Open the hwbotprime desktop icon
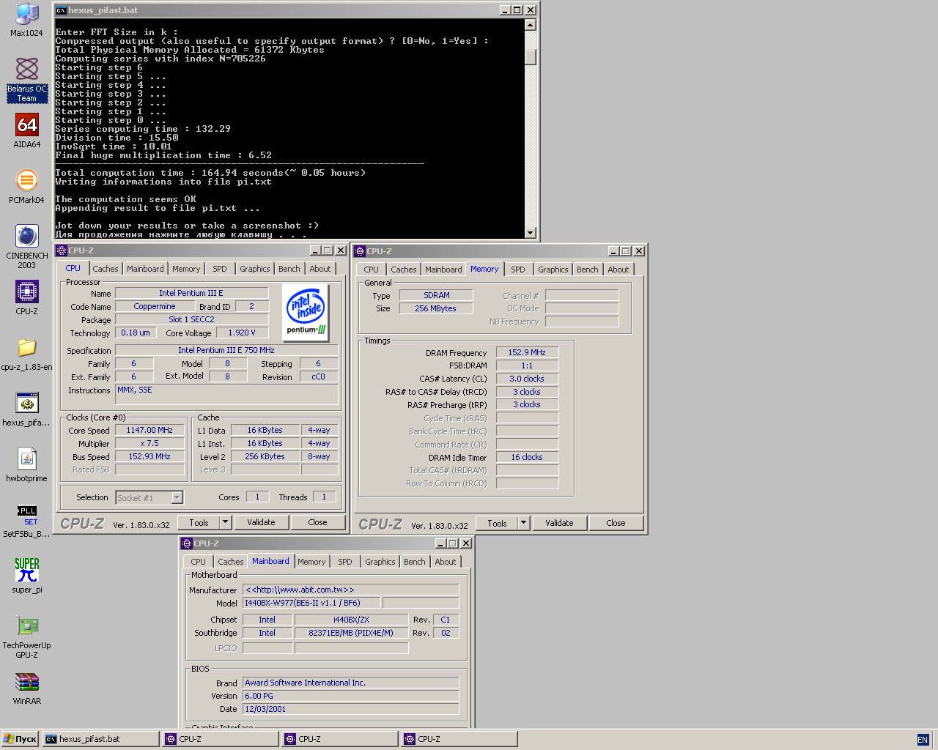This screenshot has height=750, width=938. pos(27,464)
